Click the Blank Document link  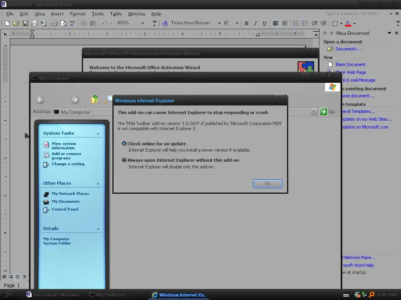(350, 64)
